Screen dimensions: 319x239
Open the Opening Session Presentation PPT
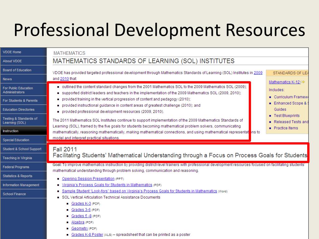coord(88,179)
